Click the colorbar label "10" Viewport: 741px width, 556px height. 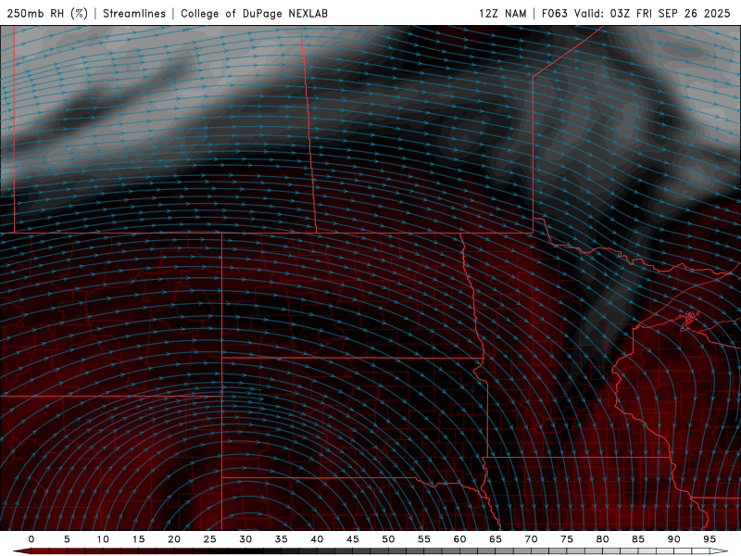tap(103, 539)
